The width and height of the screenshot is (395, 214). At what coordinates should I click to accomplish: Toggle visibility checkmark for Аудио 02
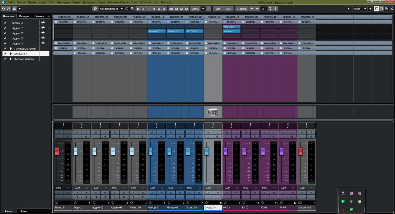pos(5,33)
